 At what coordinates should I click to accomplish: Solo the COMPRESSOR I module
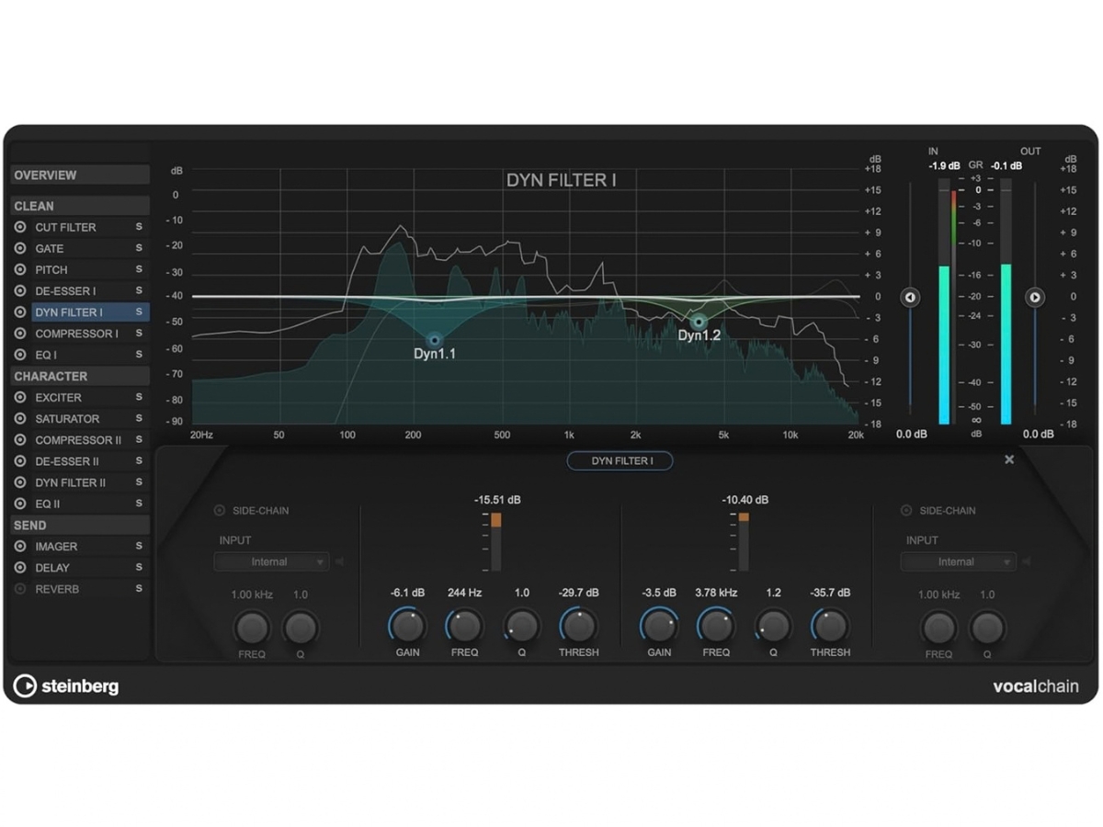139,334
